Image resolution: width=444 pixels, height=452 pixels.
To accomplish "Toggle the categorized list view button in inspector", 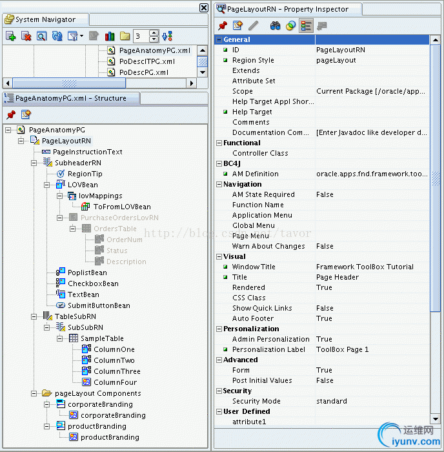I will pos(306,26).
